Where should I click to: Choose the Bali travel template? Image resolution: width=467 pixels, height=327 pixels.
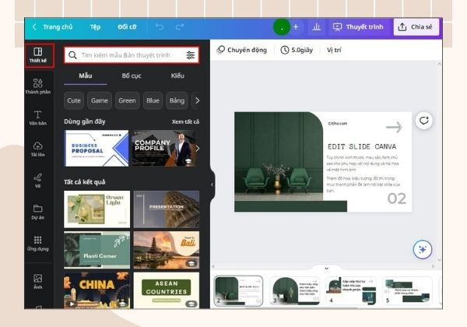point(167,250)
